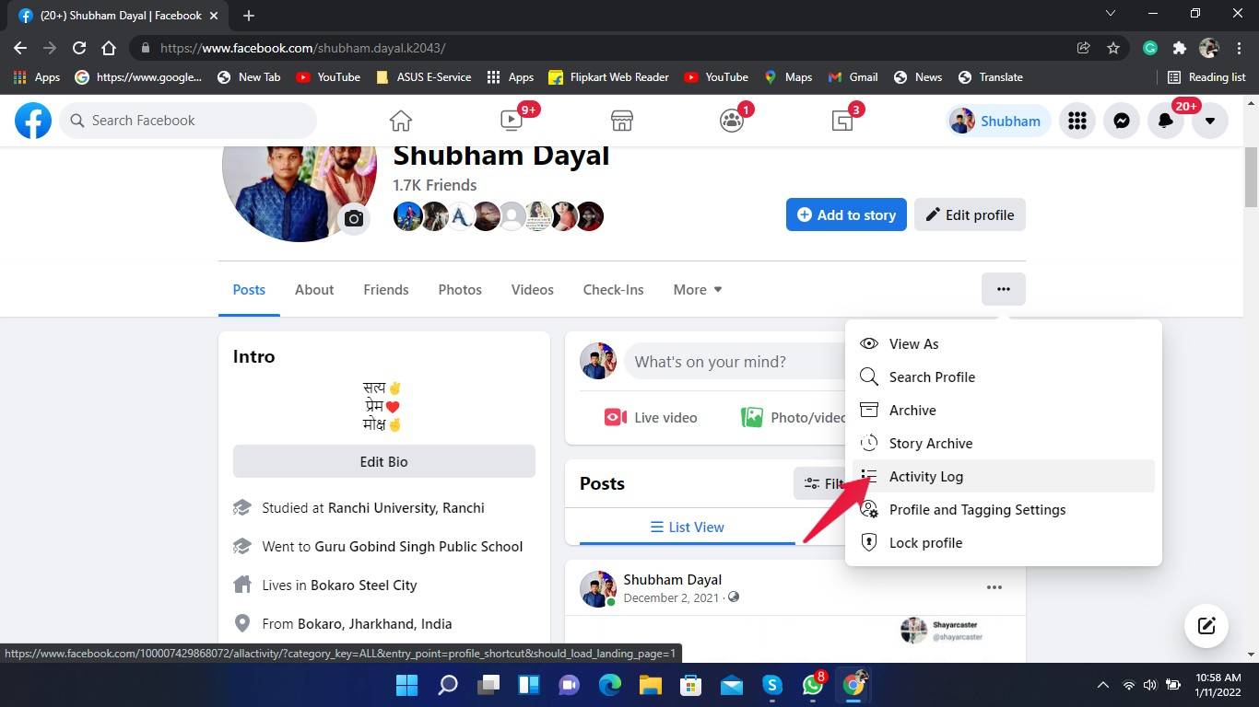The width and height of the screenshot is (1259, 707).
Task: Expand the account dropdown arrow
Action: [x=1209, y=121]
